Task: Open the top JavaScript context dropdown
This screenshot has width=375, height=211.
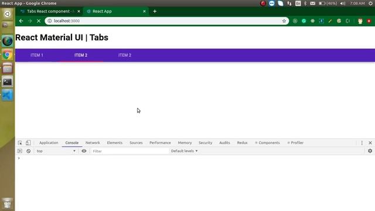Action: [x=56, y=151]
